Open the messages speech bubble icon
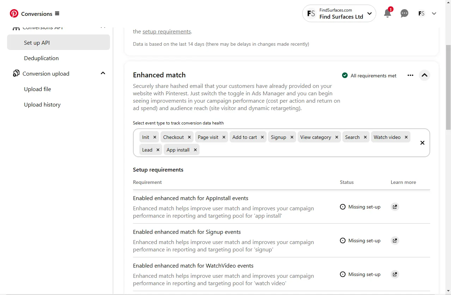 pos(404,13)
